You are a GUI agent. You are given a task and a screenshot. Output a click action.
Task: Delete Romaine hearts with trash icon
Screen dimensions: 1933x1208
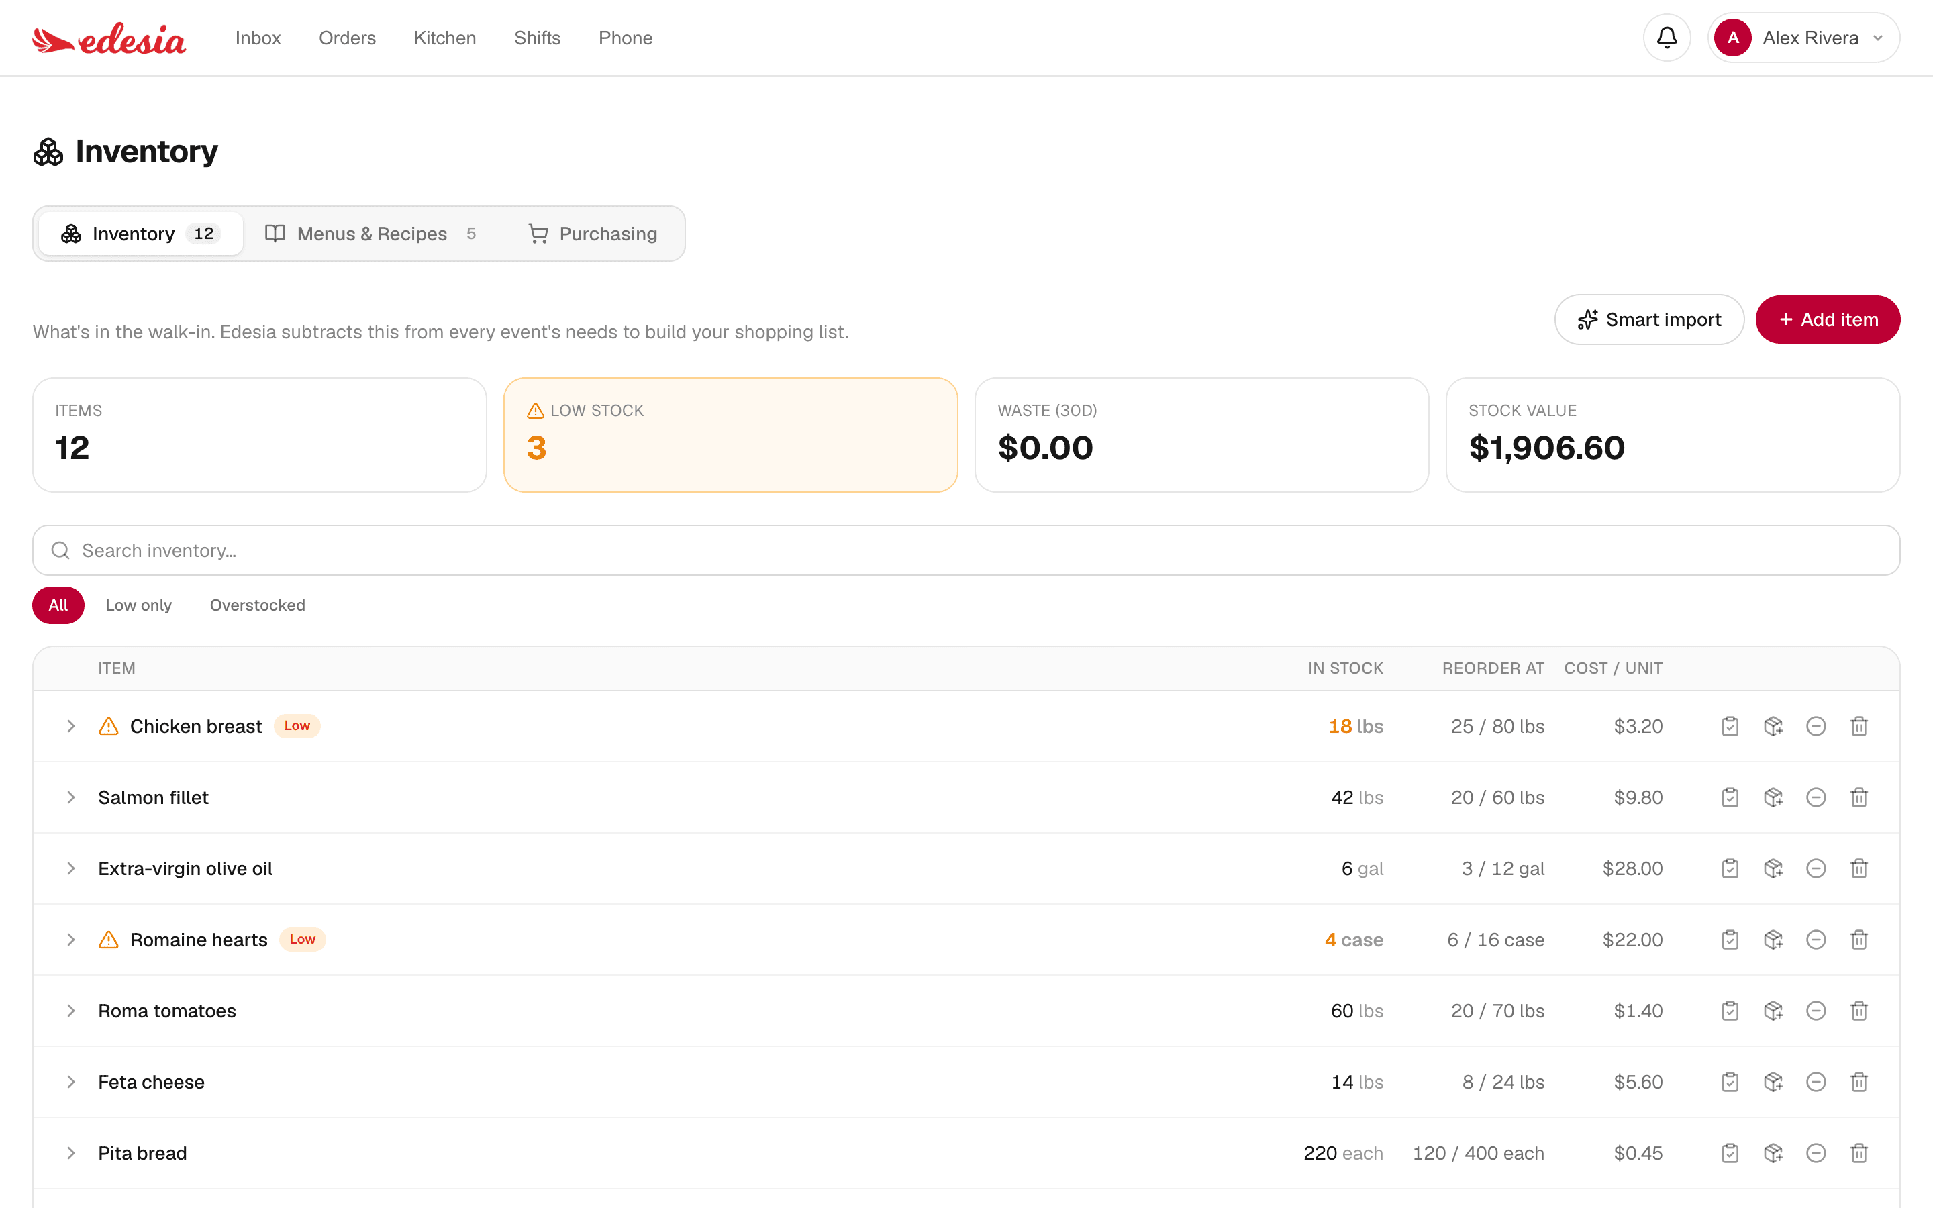pyautogui.click(x=1858, y=940)
